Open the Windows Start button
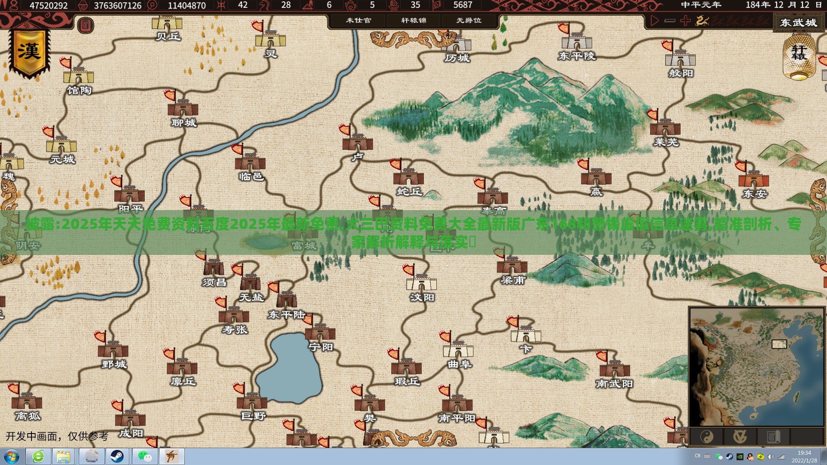This screenshot has height=465, width=827. 12,456
